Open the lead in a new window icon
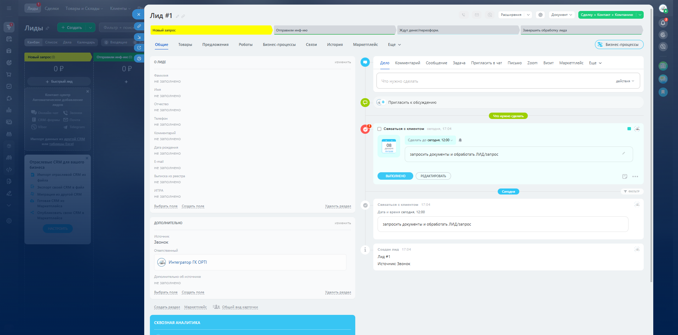Screen dimensions: 678x335 [x=139, y=48]
